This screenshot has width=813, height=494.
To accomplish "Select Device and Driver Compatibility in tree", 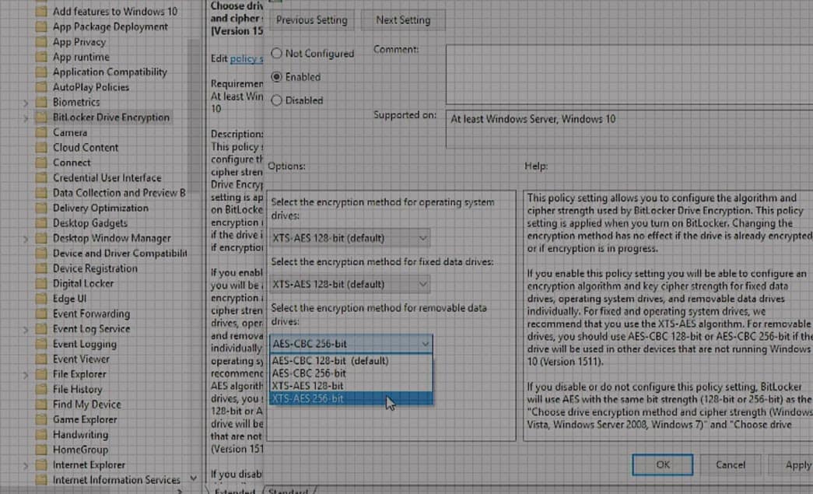I will tap(120, 253).
